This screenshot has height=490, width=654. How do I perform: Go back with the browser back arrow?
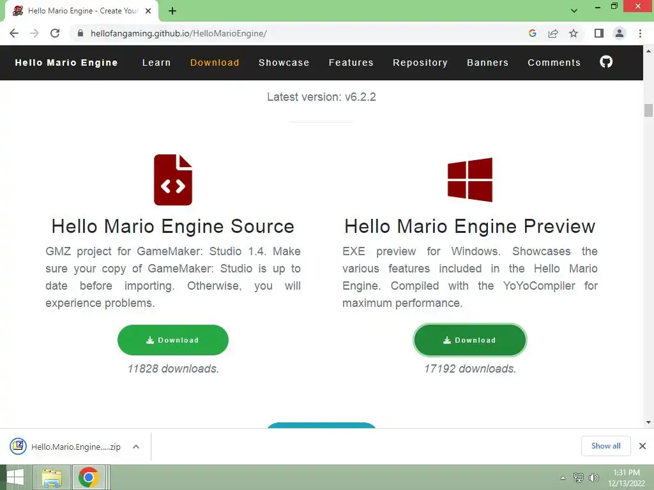14,33
